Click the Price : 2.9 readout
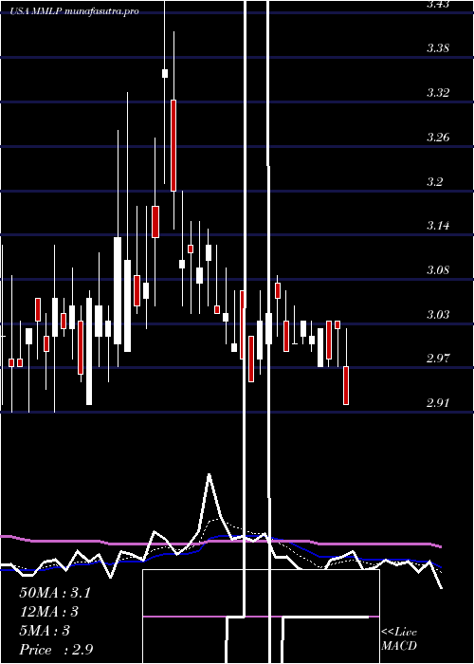Viewport: 474px width, 664px height. click(56, 650)
